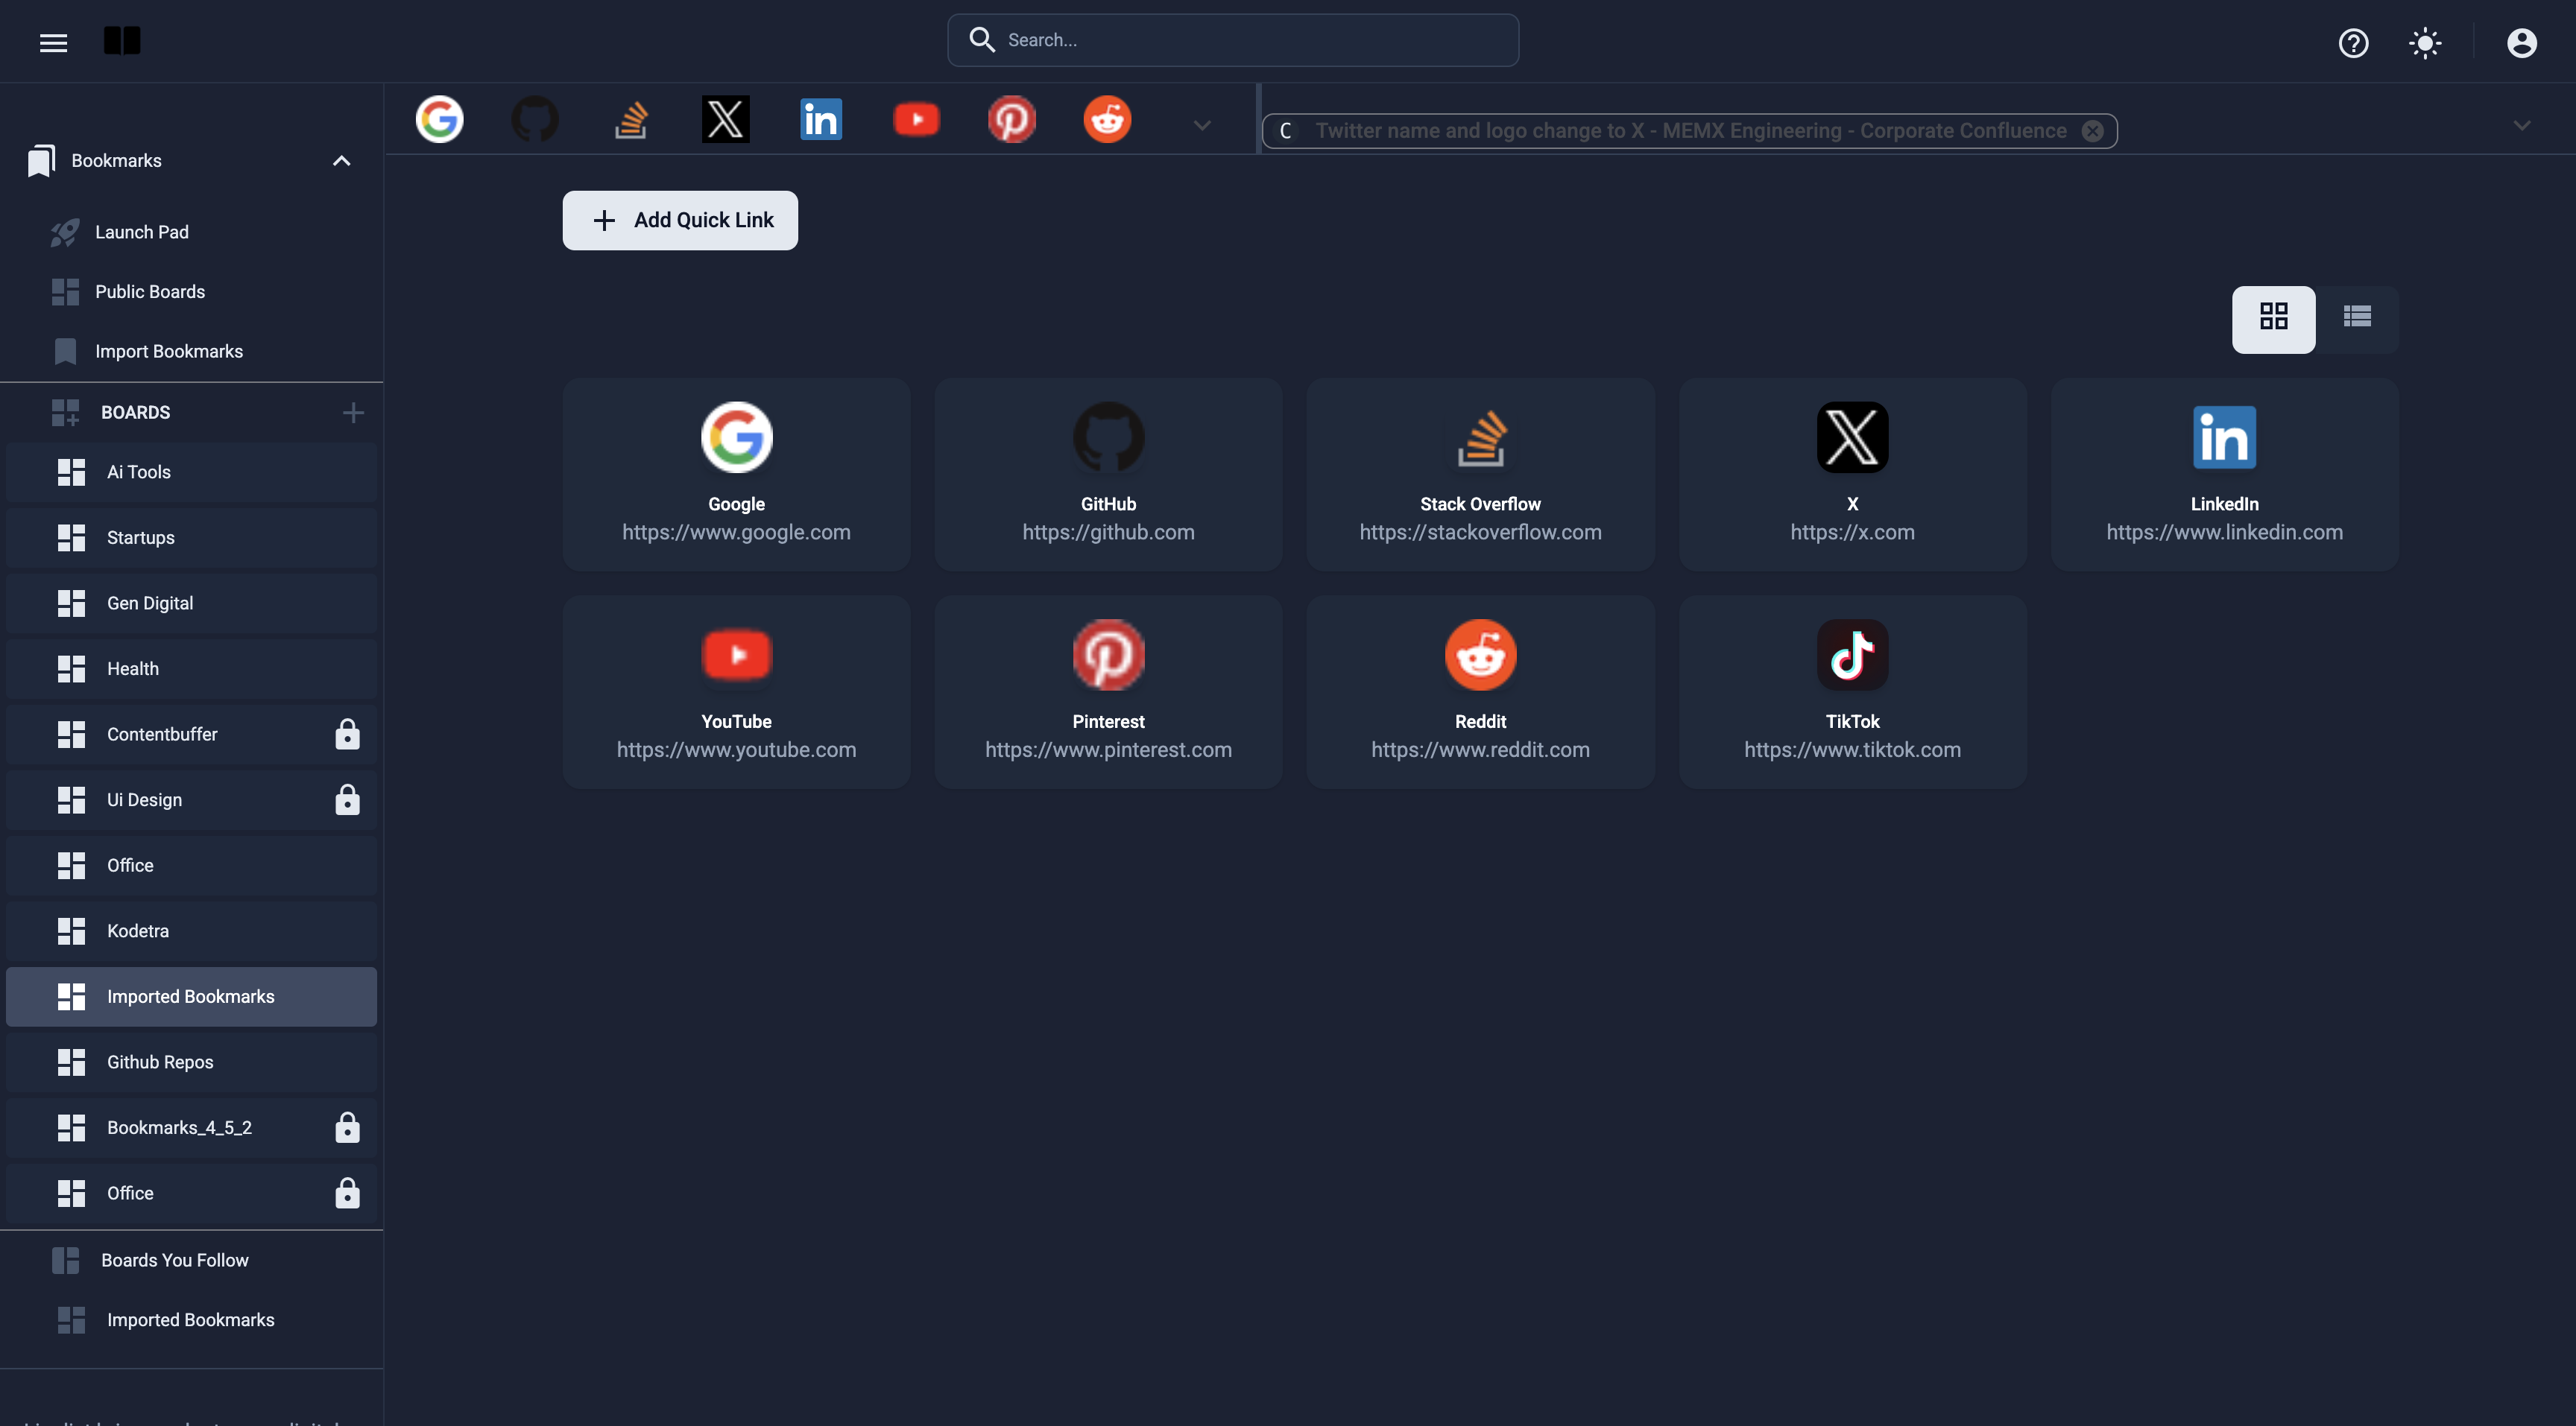Screen dimensions: 2576x1426
Task: Open the GitHub quick link card
Action: tap(1108, 474)
